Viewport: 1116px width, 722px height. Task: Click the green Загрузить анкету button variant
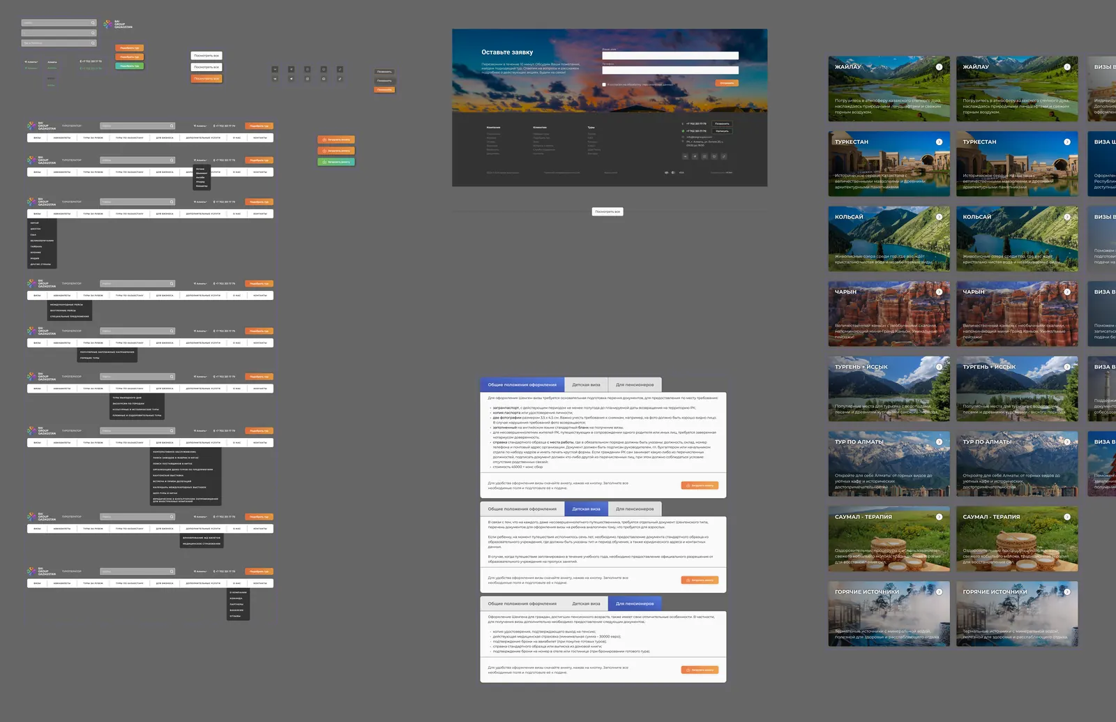336,162
